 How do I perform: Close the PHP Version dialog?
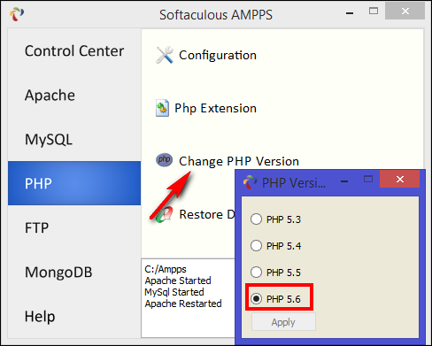tap(399, 179)
